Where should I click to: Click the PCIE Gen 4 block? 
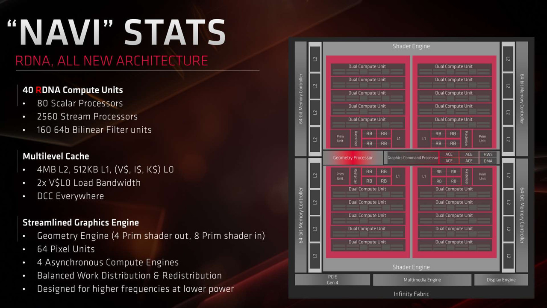coord(332,280)
